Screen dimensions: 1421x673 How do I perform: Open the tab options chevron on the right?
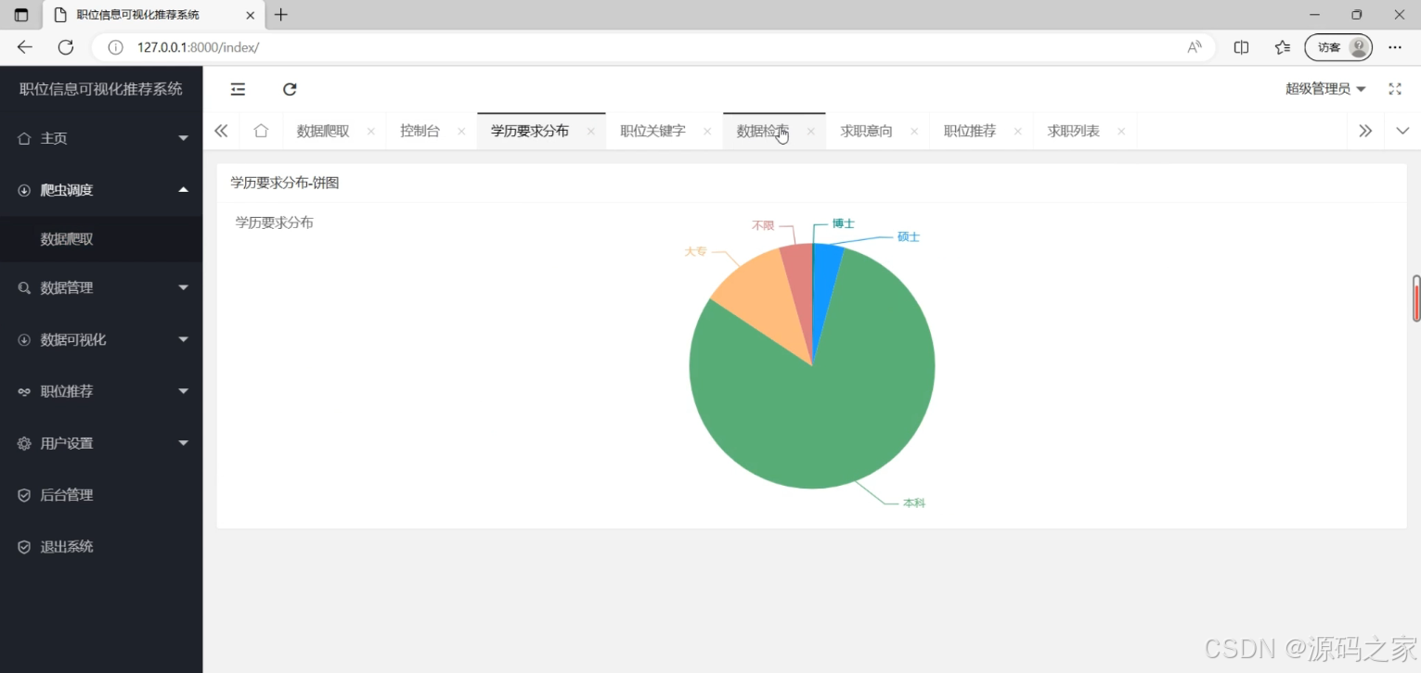click(1403, 131)
